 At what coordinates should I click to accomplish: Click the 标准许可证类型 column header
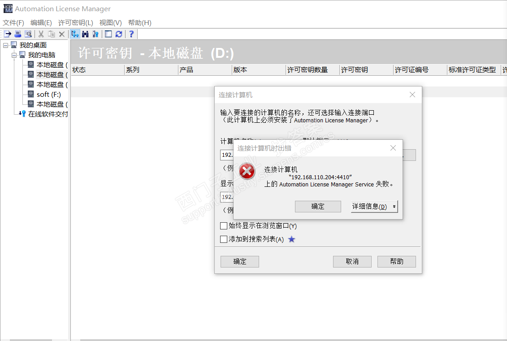coord(474,70)
